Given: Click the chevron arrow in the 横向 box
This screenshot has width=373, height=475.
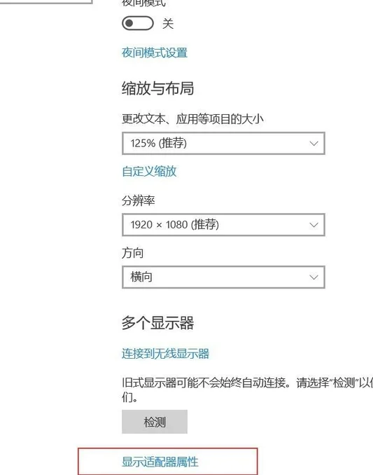Looking at the screenshot, I should coord(314,277).
